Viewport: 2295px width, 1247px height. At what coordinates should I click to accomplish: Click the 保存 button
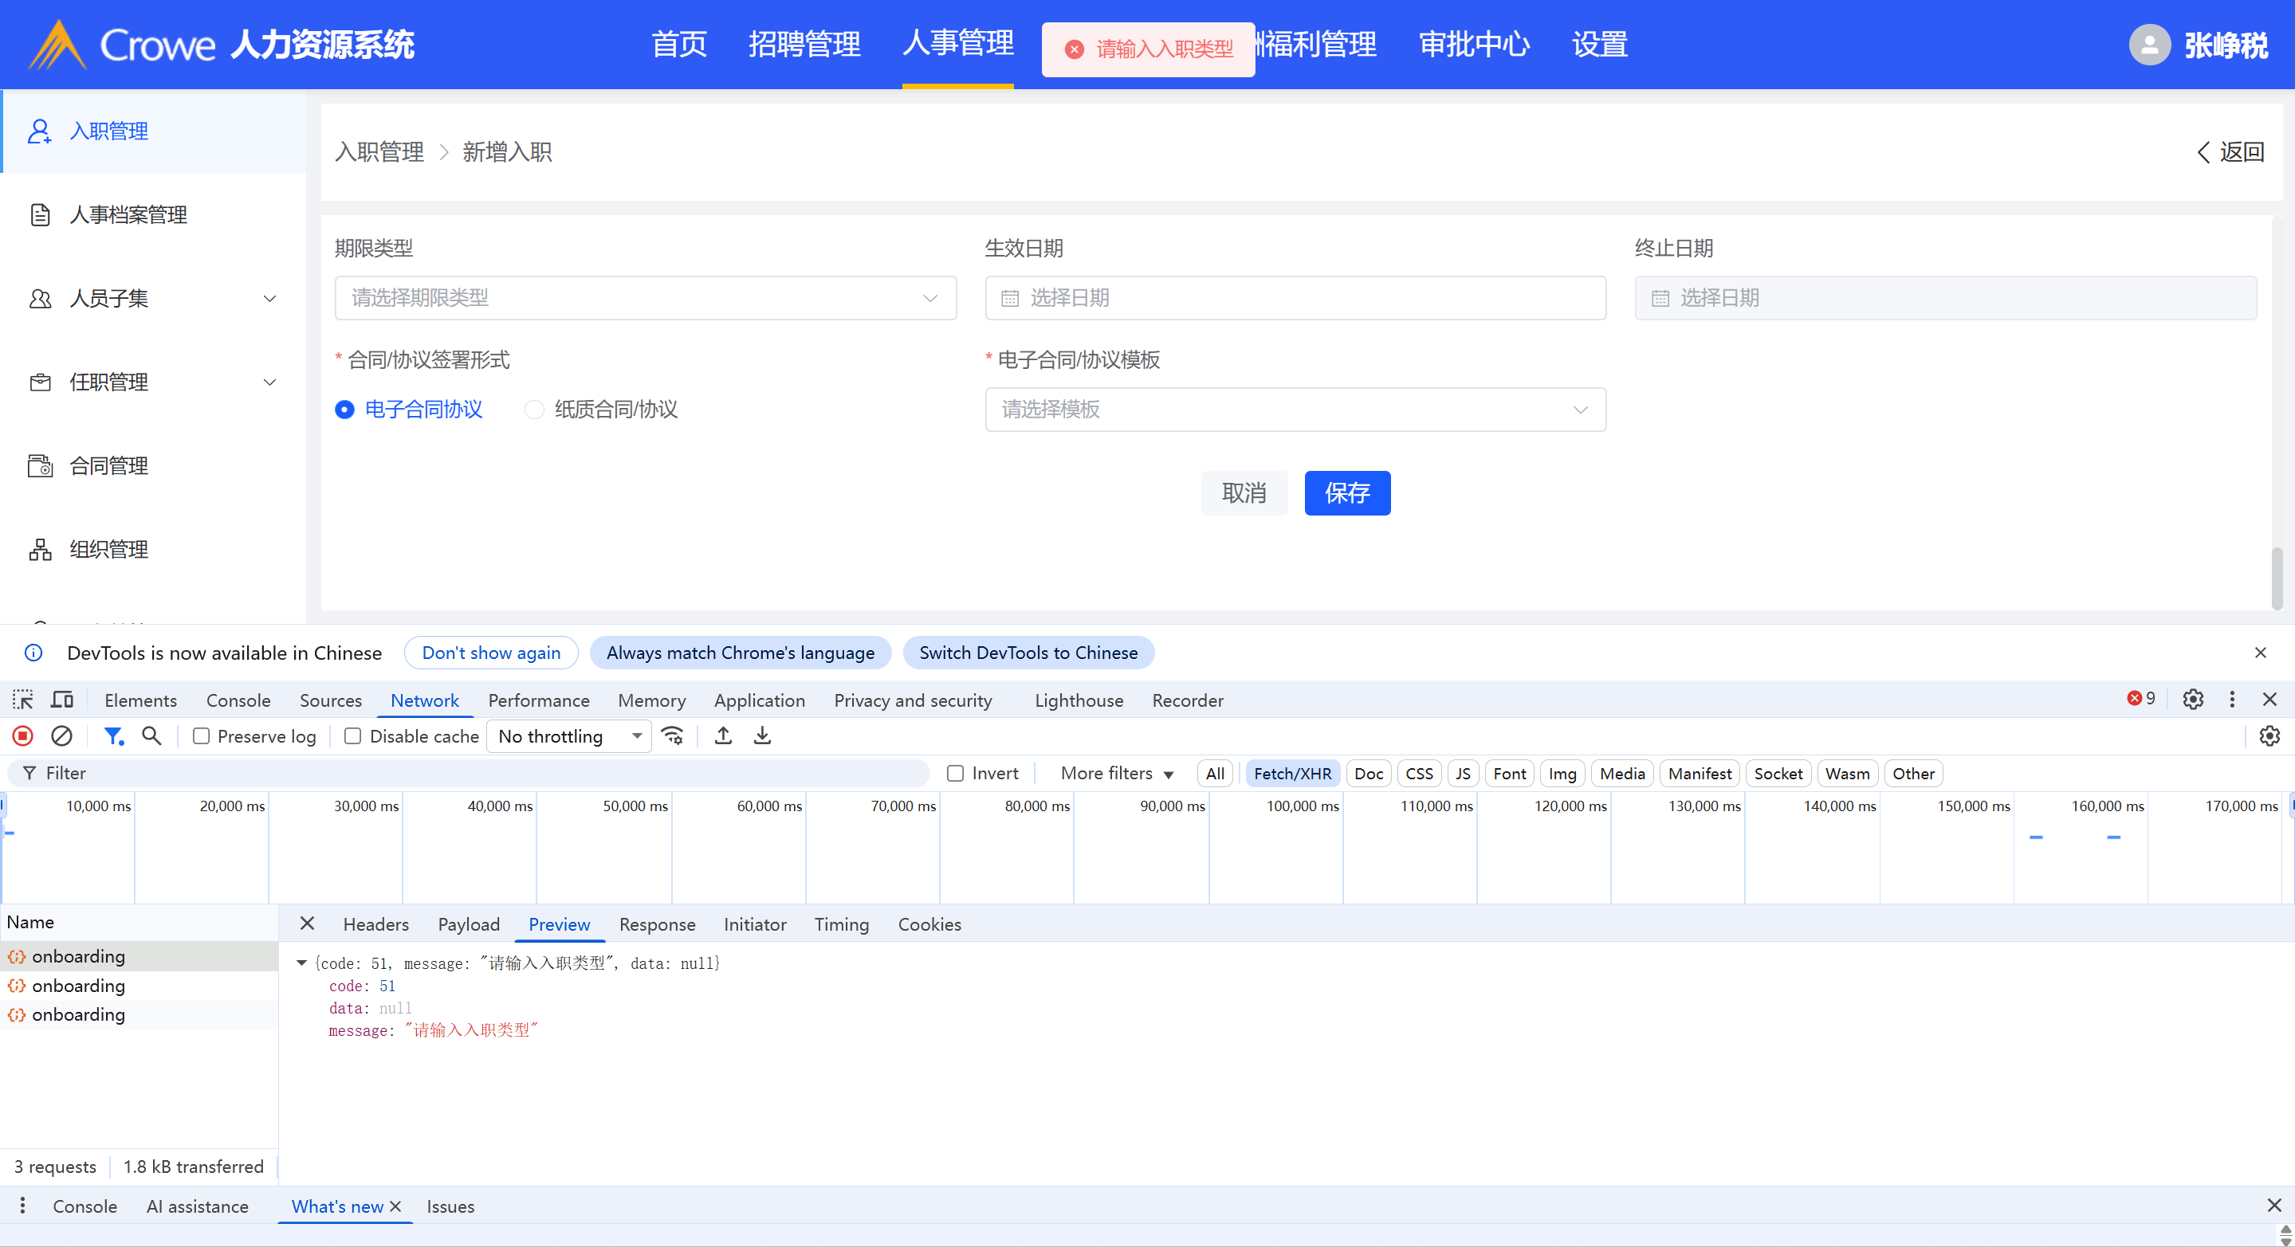click(x=1346, y=492)
